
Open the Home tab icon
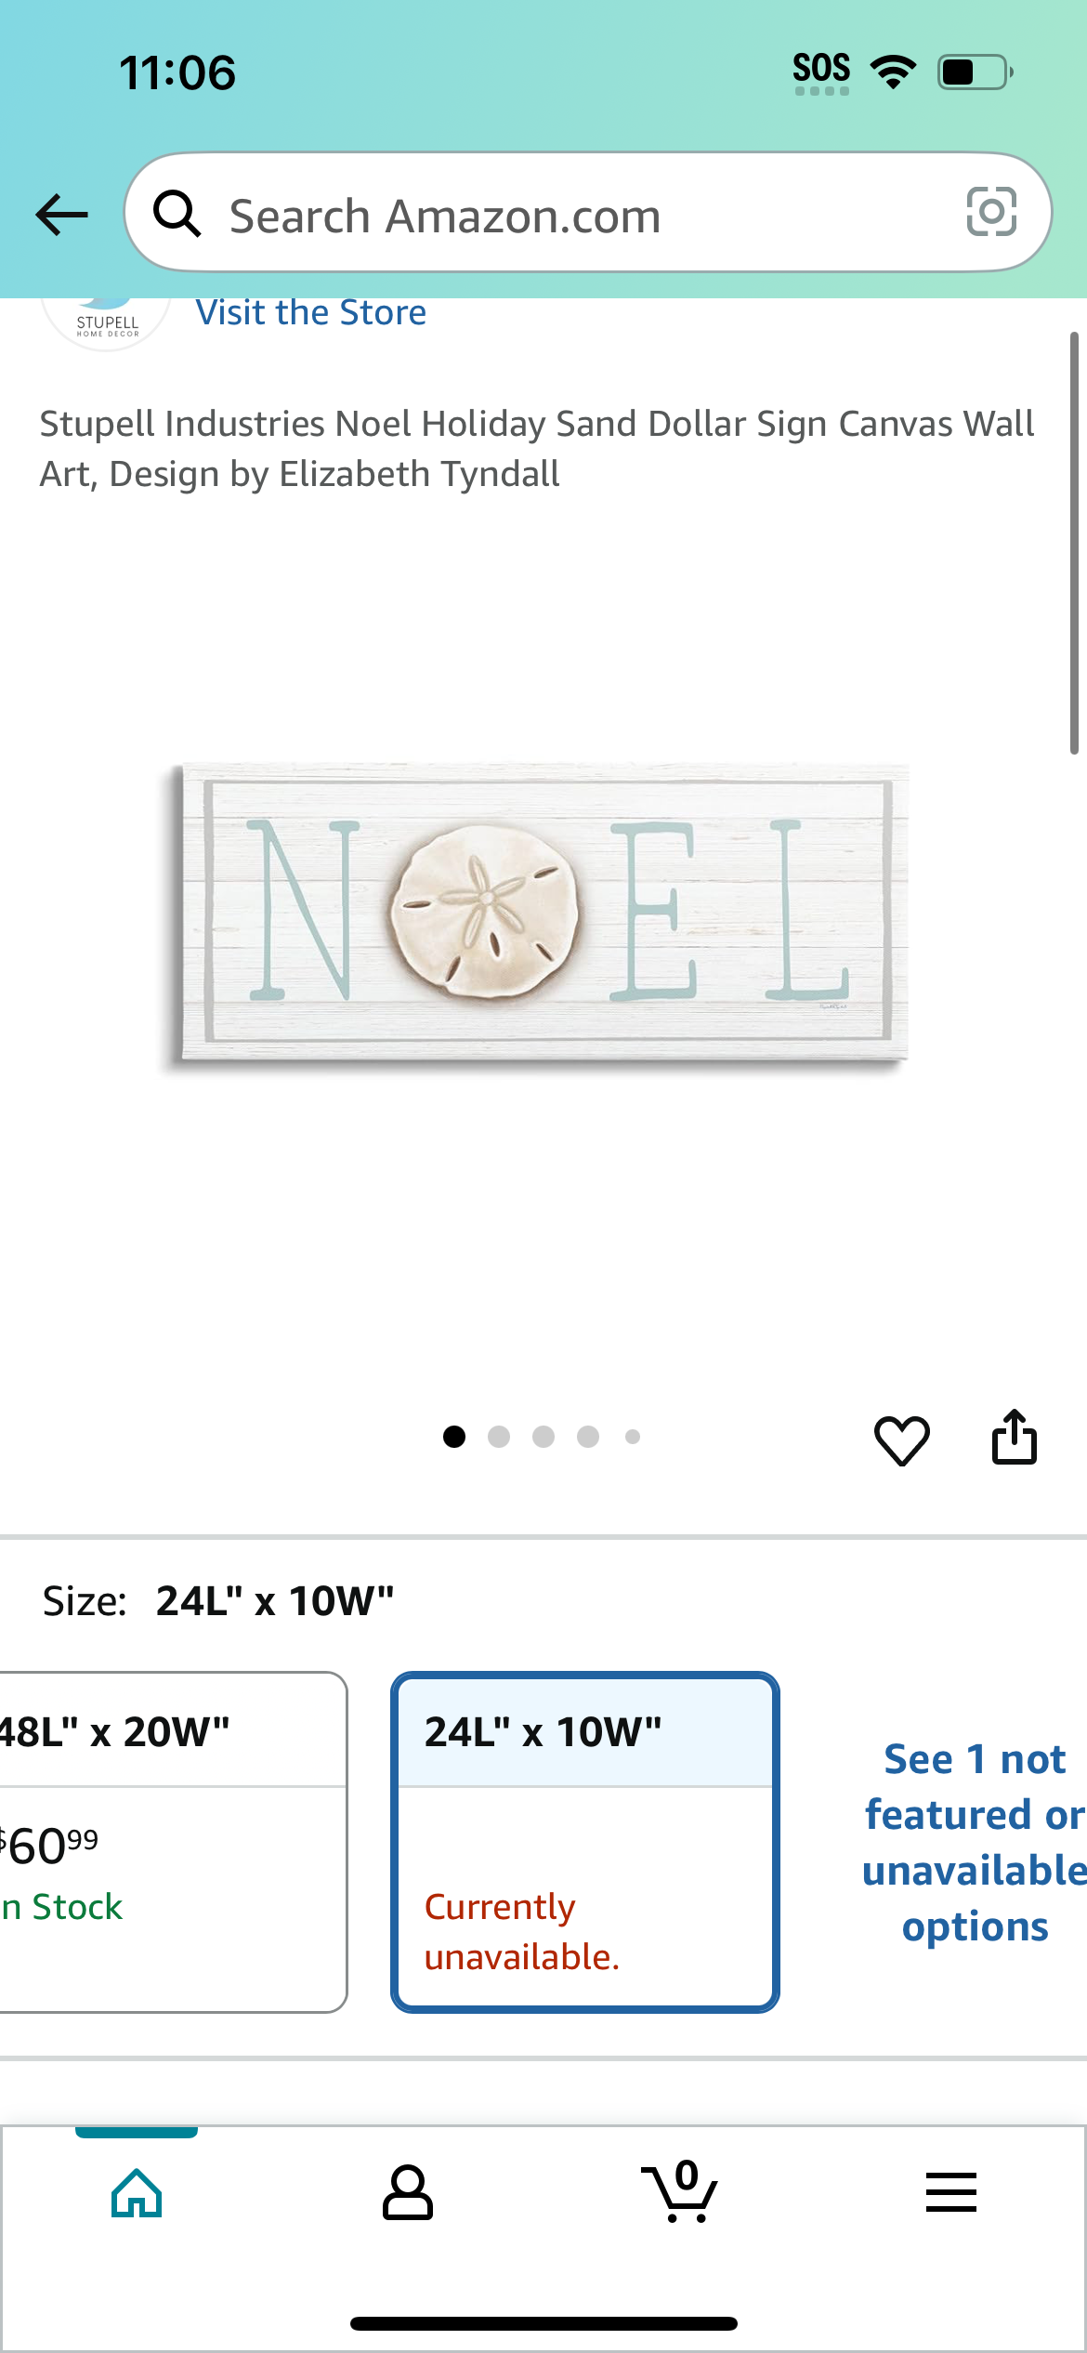point(137,2192)
